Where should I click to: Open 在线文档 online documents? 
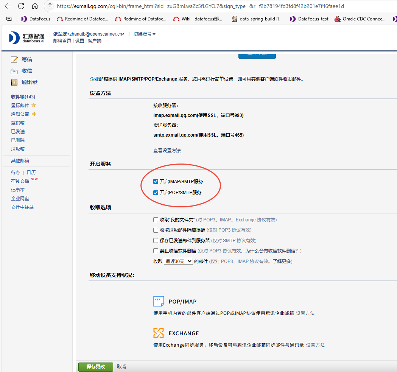coord(20,181)
